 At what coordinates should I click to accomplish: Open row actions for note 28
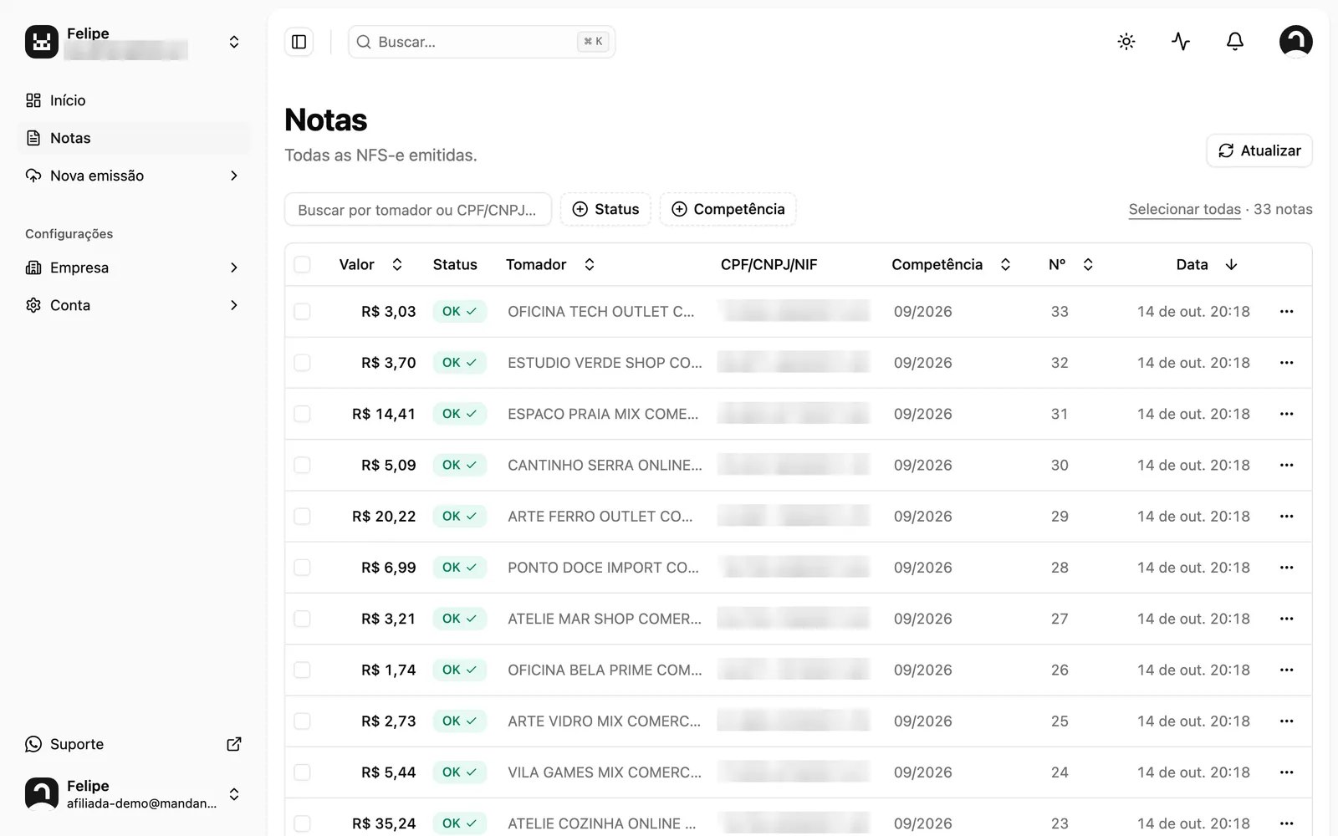click(1286, 568)
